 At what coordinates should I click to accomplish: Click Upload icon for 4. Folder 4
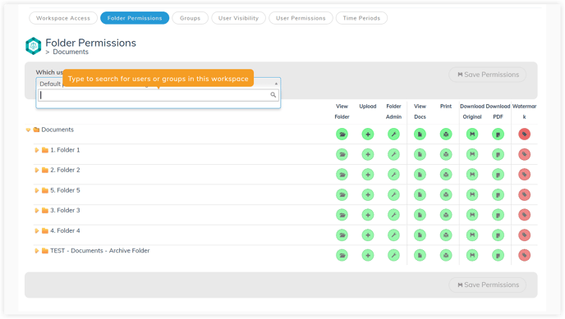pyautogui.click(x=368, y=235)
